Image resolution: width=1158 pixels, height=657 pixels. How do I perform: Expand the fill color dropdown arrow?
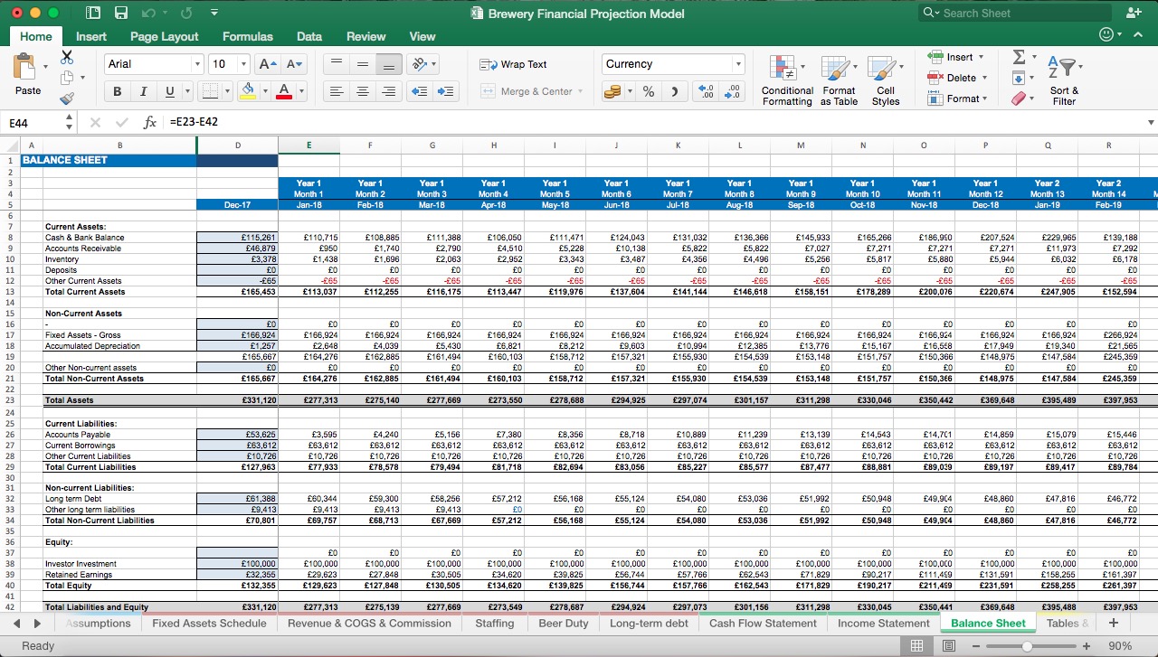[263, 91]
